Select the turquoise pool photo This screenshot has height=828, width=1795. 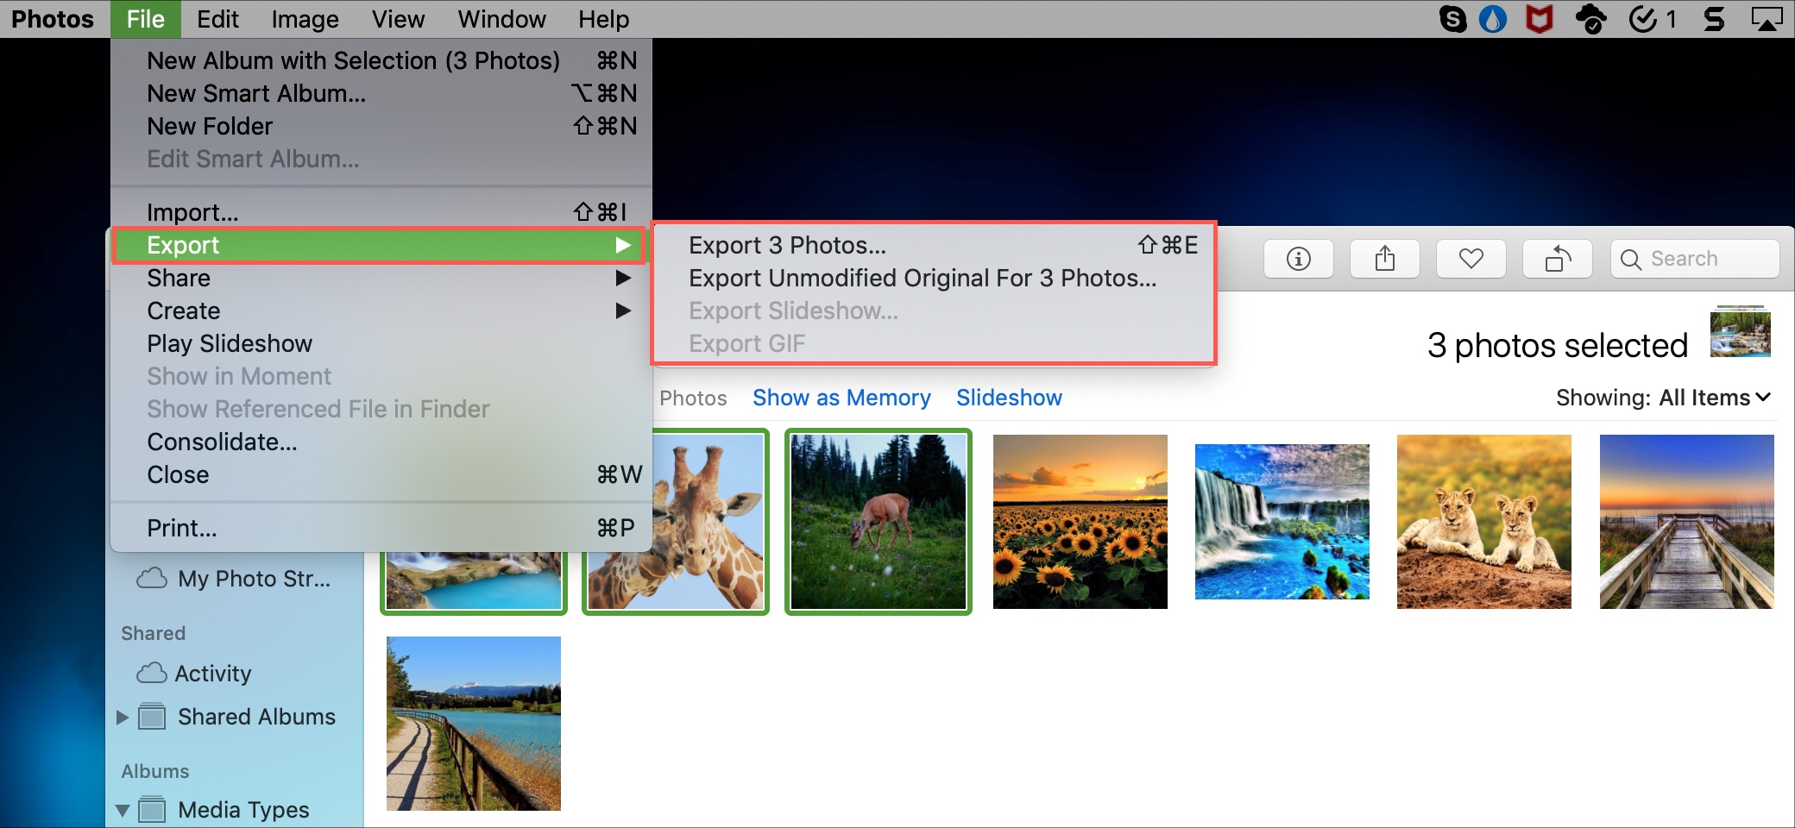(474, 581)
